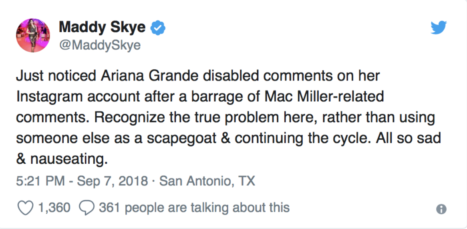The width and height of the screenshot is (467, 229).
Task: Open the @MaddySkye handle link
Action: 100,45
